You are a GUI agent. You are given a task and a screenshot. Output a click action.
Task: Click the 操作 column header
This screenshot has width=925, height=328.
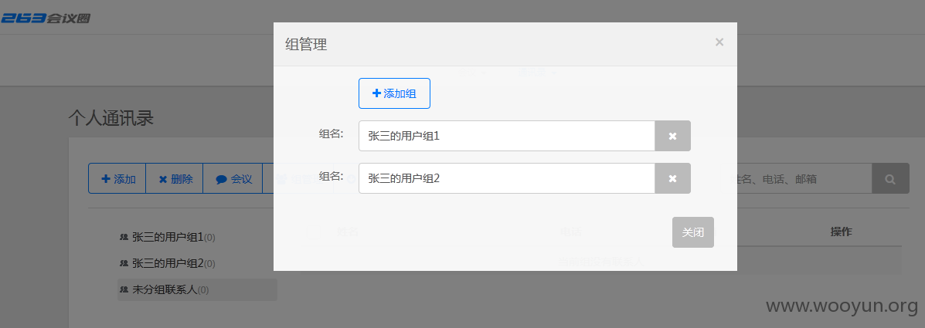(x=841, y=232)
